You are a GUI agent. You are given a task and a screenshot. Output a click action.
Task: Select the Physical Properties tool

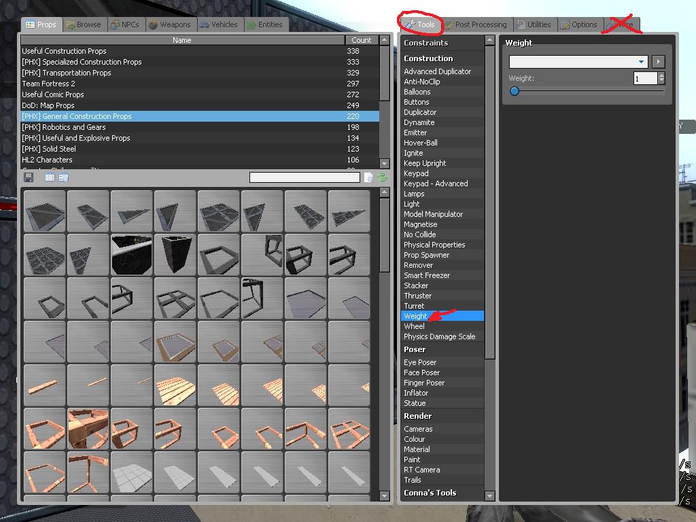click(x=434, y=245)
